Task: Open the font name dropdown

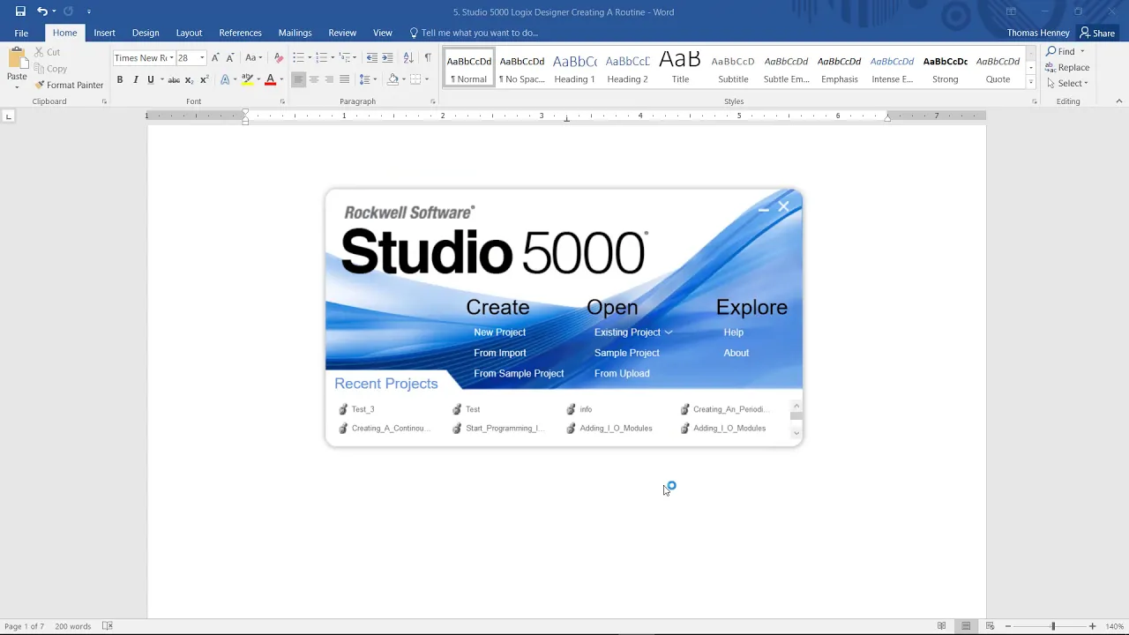Action: 171,58
